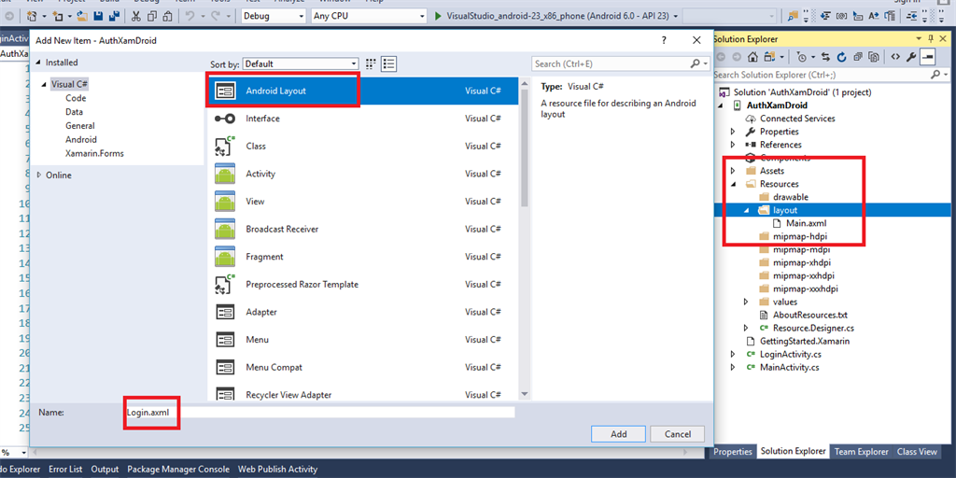Choose the Android category in tree
Image resolution: width=956 pixels, height=478 pixels.
tap(81, 140)
